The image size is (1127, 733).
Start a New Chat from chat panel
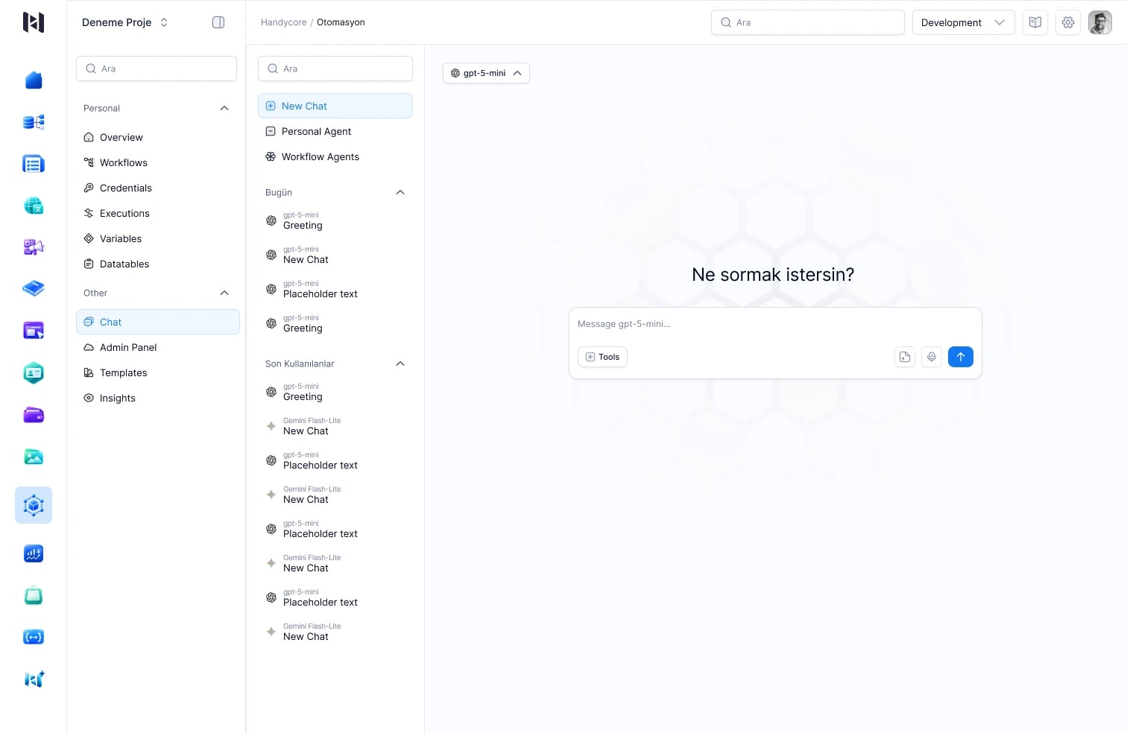[x=335, y=106]
